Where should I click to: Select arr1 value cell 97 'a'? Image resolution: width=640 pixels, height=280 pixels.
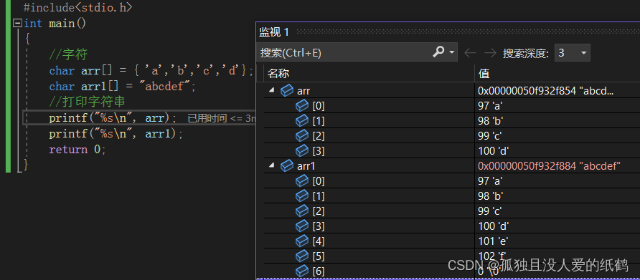pyautogui.click(x=490, y=181)
